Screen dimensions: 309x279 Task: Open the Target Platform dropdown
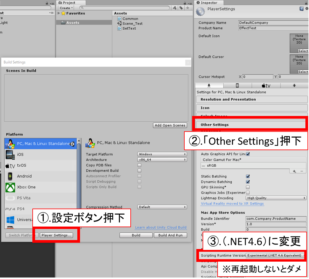point(162,154)
